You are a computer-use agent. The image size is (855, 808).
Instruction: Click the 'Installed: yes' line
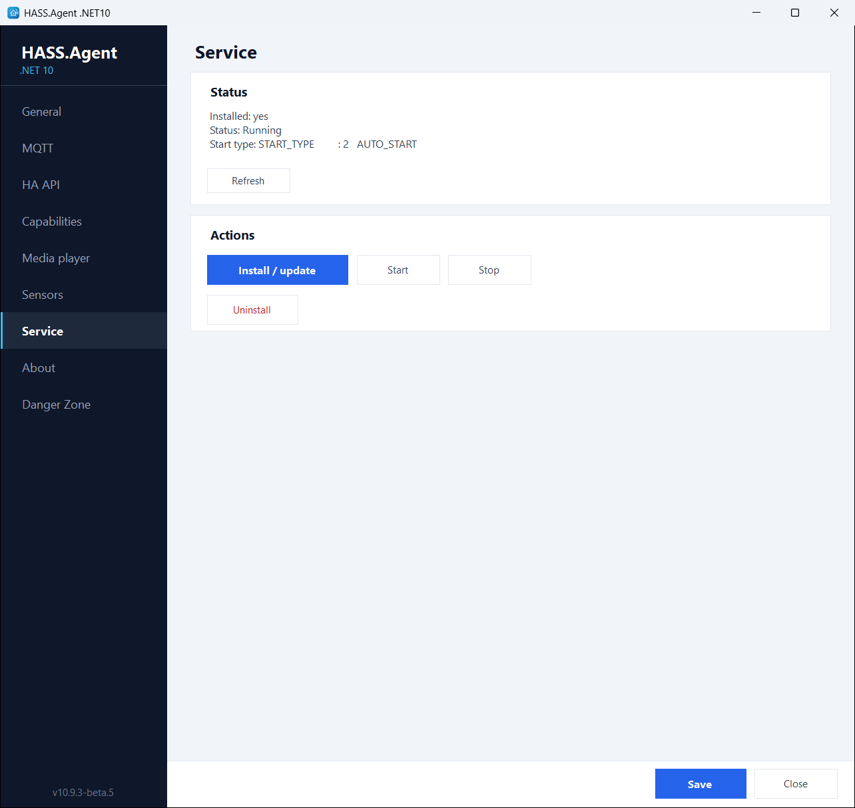(x=239, y=116)
